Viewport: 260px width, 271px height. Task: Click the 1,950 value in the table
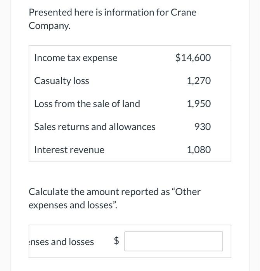199,104
